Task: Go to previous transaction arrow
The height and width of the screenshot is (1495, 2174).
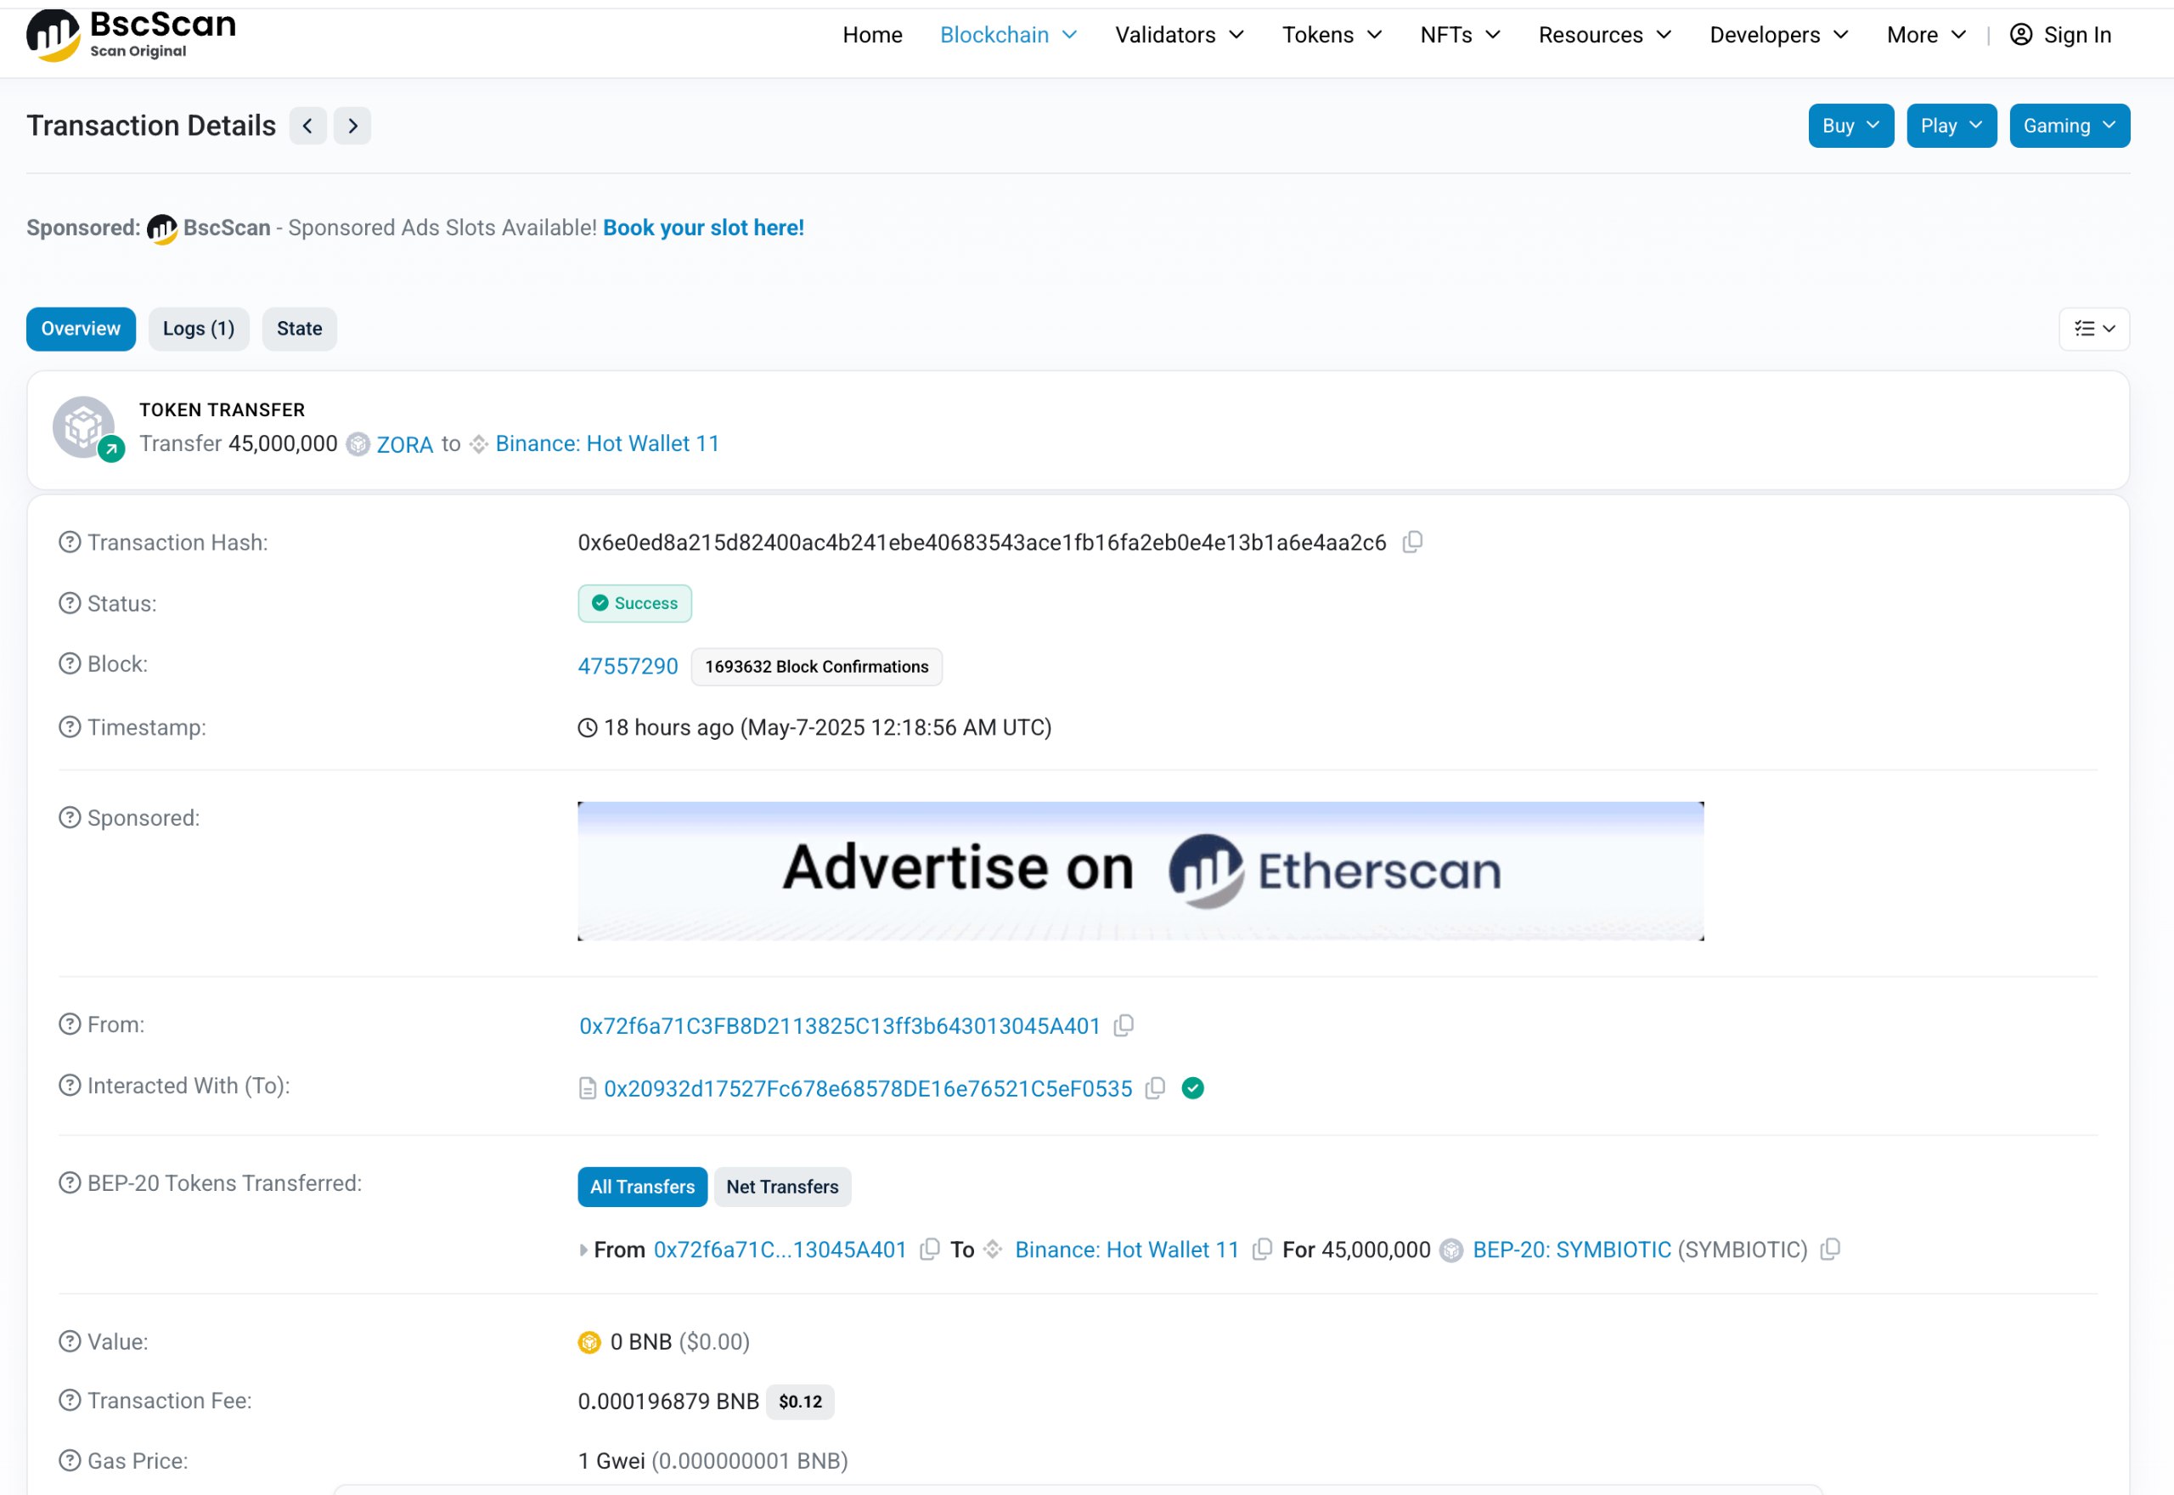Action: click(x=307, y=126)
